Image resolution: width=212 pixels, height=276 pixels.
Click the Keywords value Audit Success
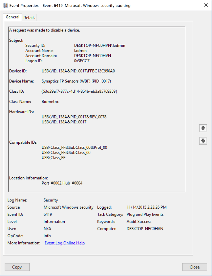[x=139, y=222]
